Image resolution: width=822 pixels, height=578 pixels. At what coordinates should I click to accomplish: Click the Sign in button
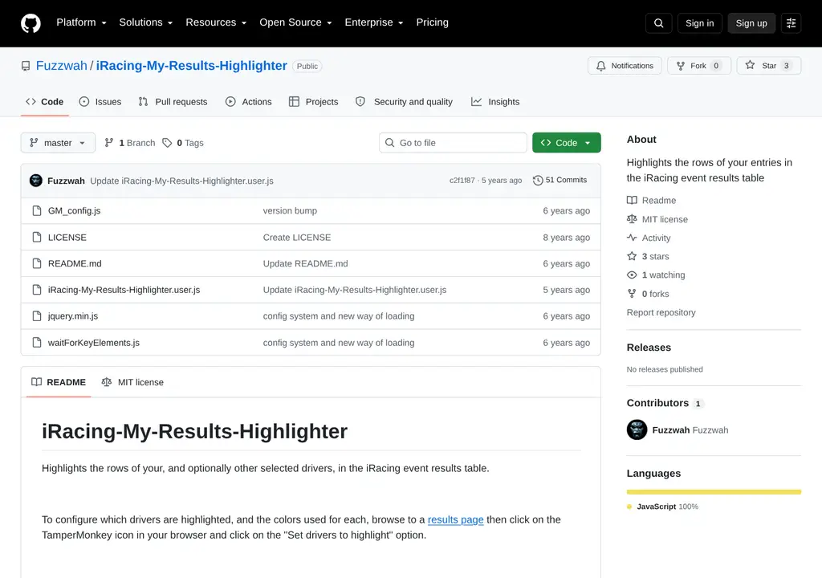tap(699, 23)
